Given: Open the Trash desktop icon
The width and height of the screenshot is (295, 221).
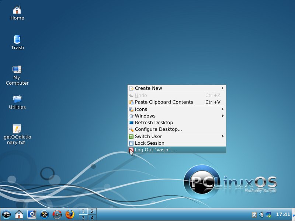Looking at the screenshot, I should coord(17,40).
